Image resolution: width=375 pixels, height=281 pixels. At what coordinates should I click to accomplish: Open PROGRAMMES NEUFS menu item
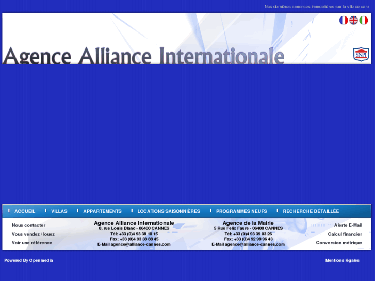pyautogui.click(x=241, y=211)
